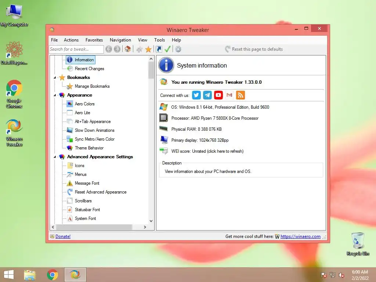
Task: Open the Favorites menu
Action: click(x=94, y=40)
